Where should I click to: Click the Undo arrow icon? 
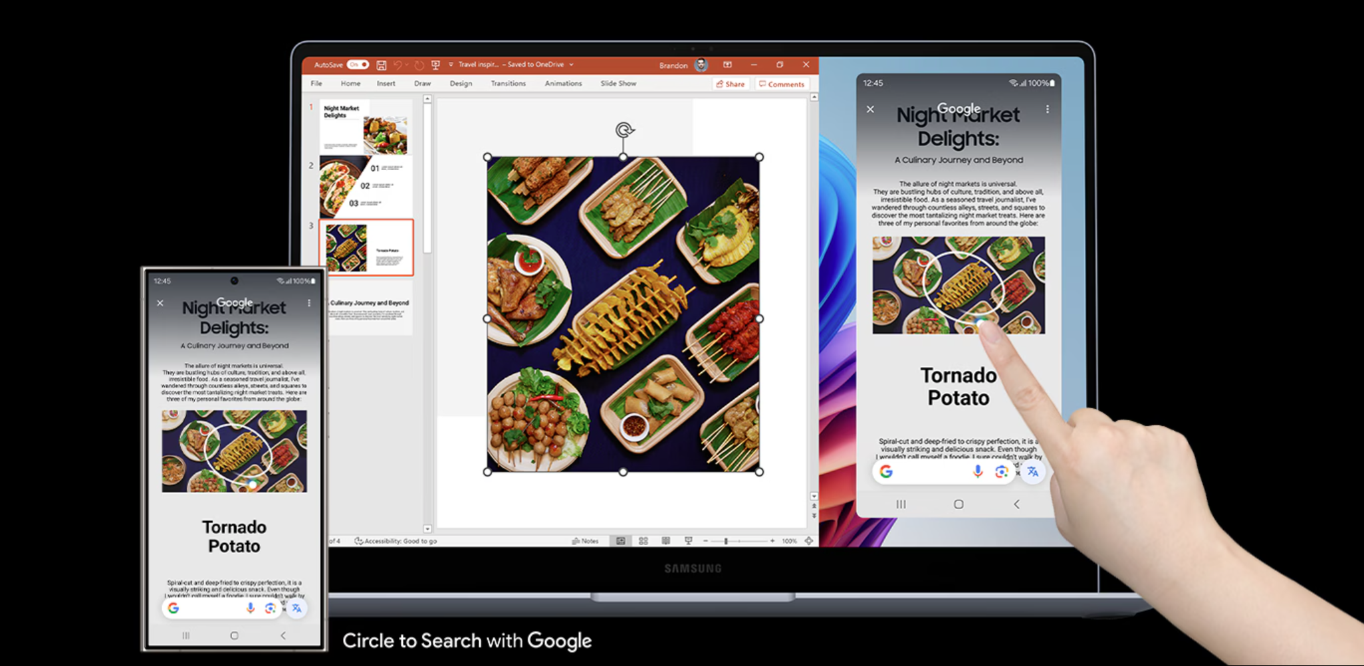pyautogui.click(x=398, y=65)
